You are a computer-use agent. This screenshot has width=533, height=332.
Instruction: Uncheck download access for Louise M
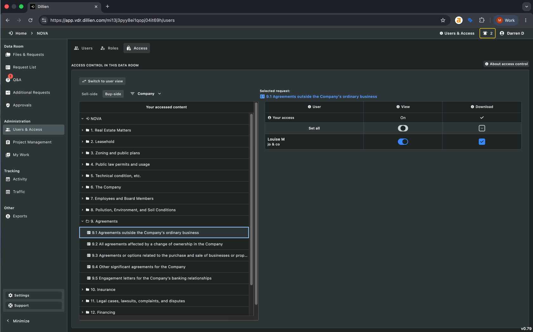(x=482, y=142)
